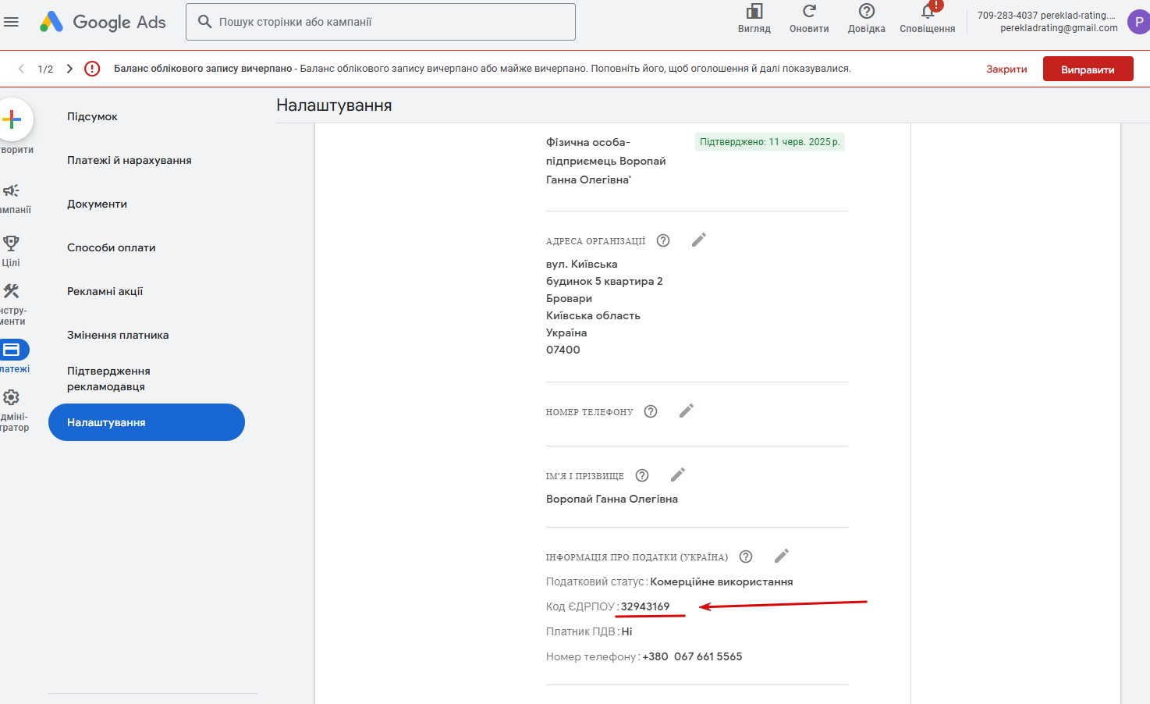This screenshot has width=1150, height=704.
Task: Open Платежі й нарахування menu item
Action: pyautogui.click(x=130, y=160)
